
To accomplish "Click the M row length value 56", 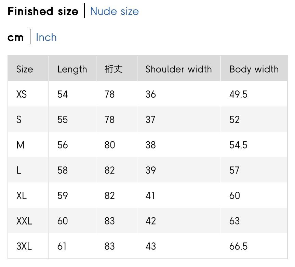I will (63, 145).
